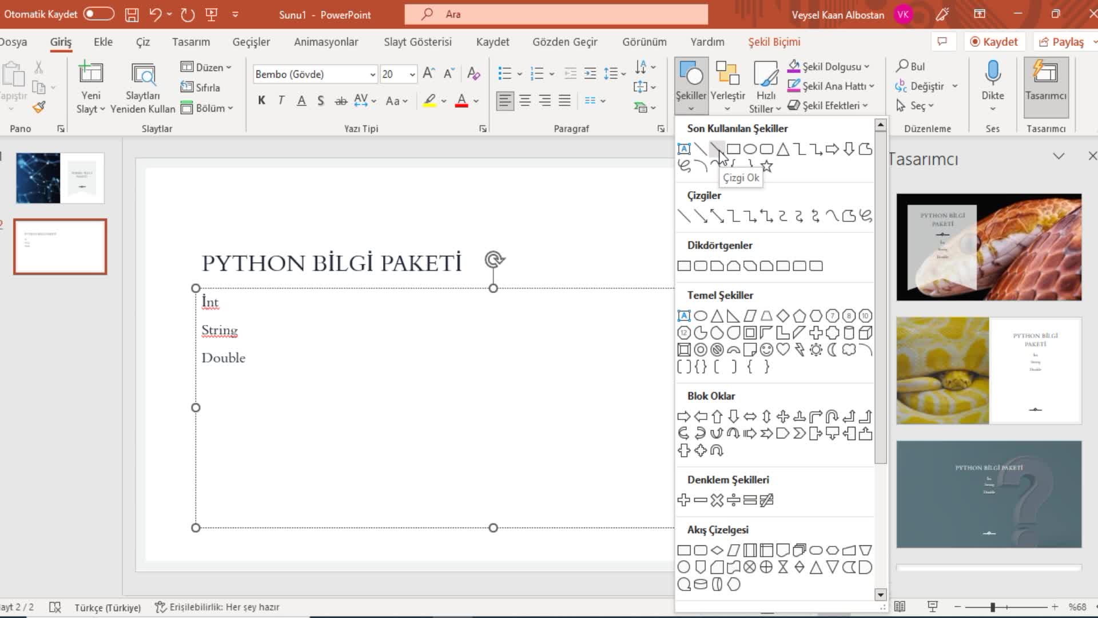The width and height of the screenshot is (1098, 618).
Task: Click the Undo icon
Action: tap(155, 15)
